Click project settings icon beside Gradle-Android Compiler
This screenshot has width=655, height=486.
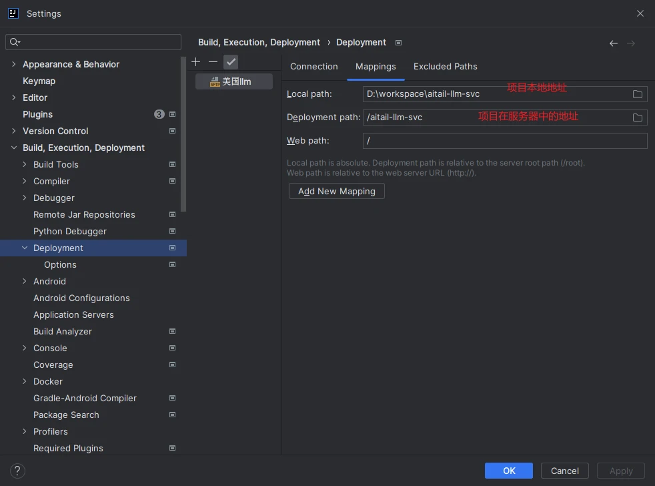click(x=172, y=398)
